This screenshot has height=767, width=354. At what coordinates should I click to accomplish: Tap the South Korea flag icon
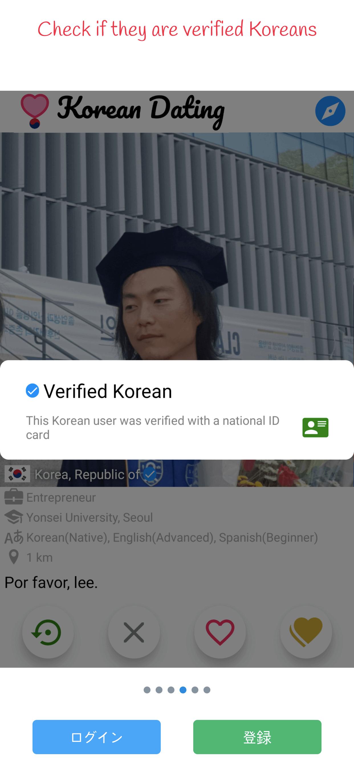point(17,474)
